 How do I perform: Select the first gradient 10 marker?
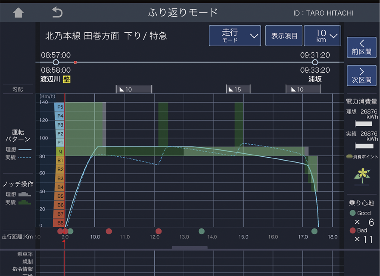coord(134,89)
